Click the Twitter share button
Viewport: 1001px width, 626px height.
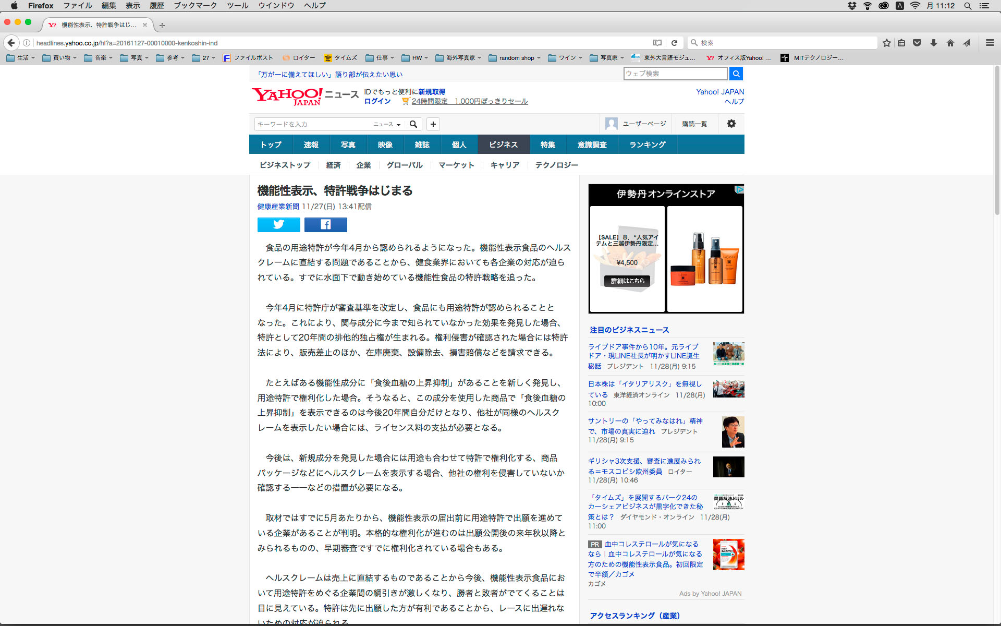[278, 225]
